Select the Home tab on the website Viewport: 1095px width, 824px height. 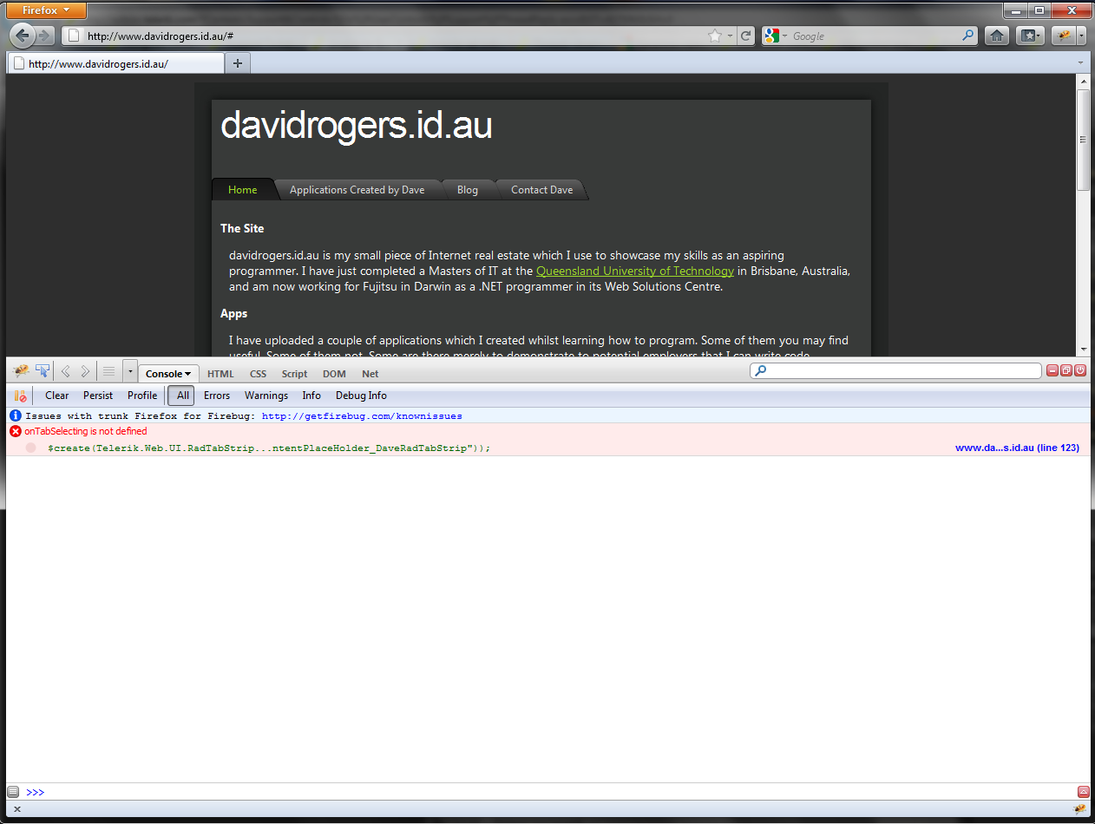point(243,190)
